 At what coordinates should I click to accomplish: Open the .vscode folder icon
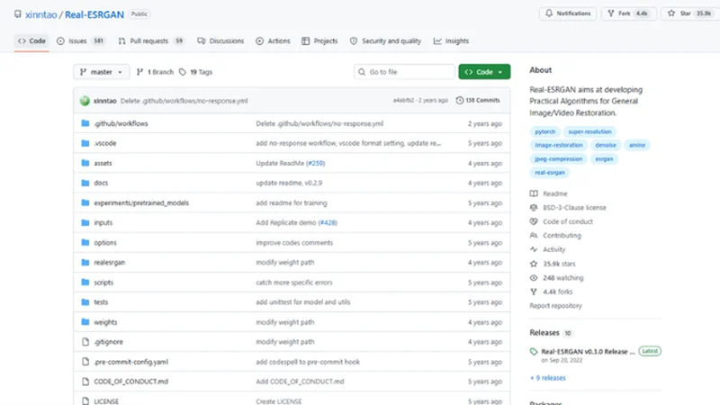(85, 143)
